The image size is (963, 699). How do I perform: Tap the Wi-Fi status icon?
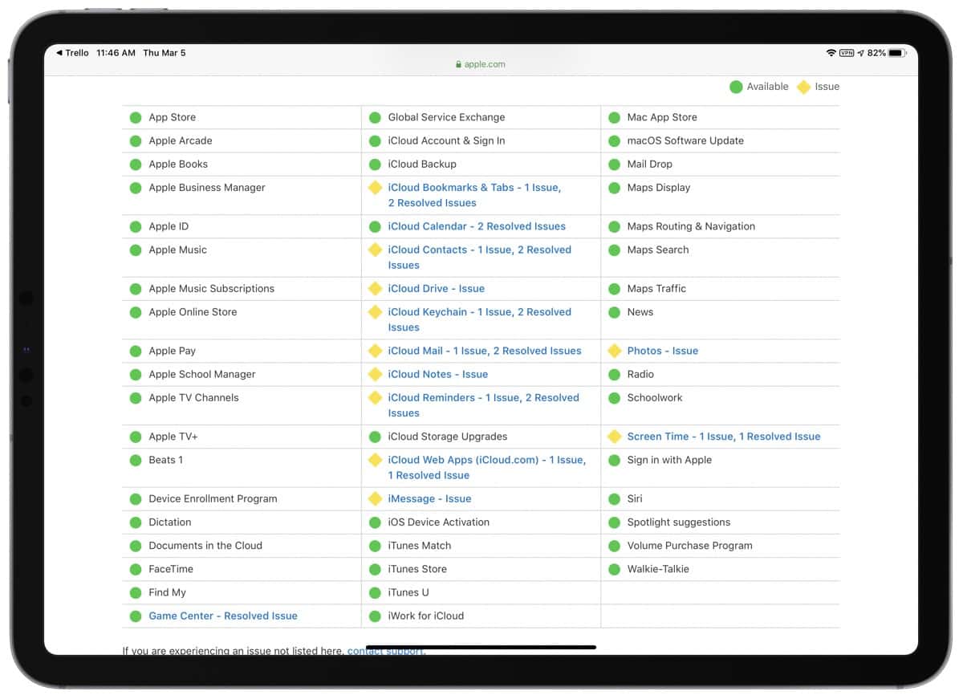click(831, 53)
